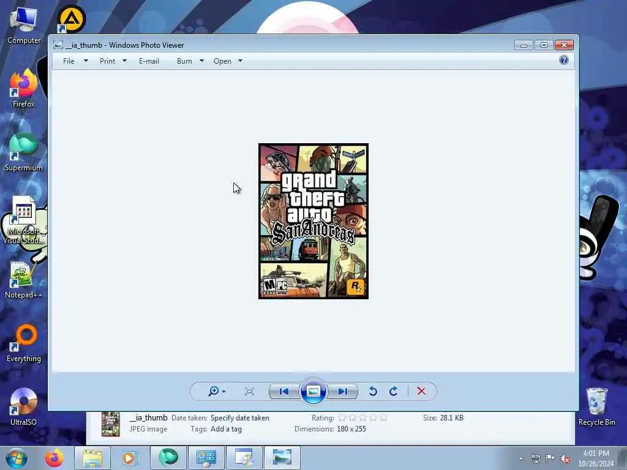The width and height of the screenshot is (627, 470).
Task: Expand the Print dropdown arrow
Action: [124, 61]
